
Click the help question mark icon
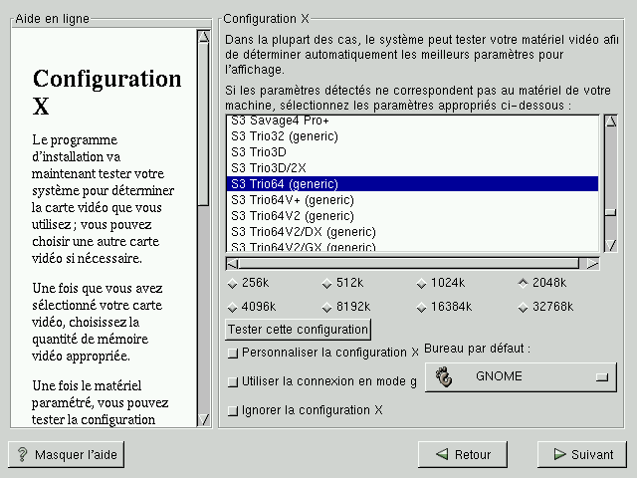tap(22, 454)
